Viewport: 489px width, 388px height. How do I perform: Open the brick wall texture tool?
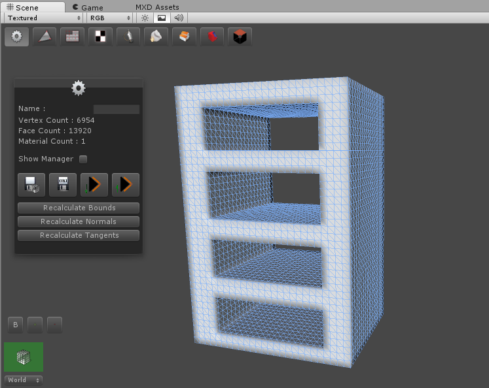(73, 37)
